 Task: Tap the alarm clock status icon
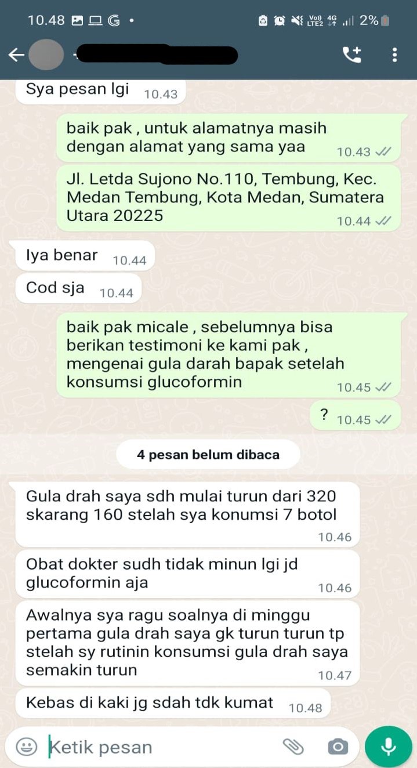point(280,21)
